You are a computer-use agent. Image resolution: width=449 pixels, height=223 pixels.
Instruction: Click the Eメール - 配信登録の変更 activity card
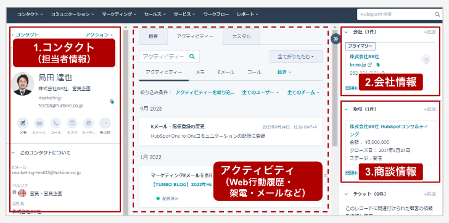[x=231, y=132]
